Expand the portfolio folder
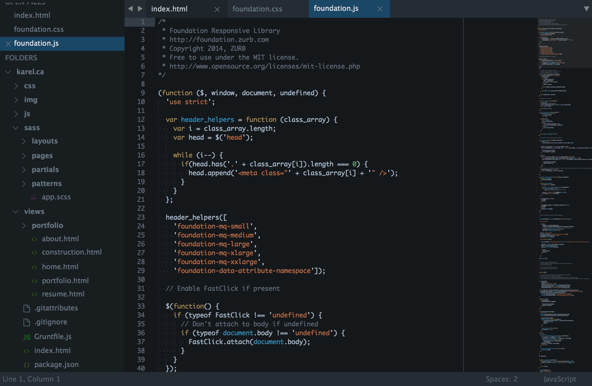Screen dimensions: 592x386 [24, 225]
